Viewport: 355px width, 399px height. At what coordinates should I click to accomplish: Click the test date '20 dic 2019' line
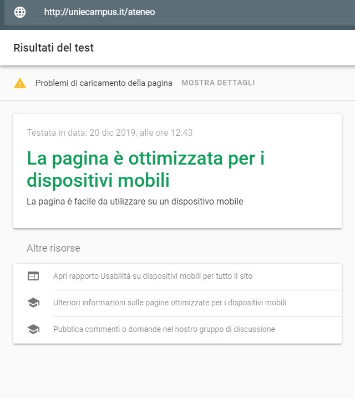[109, 132]
